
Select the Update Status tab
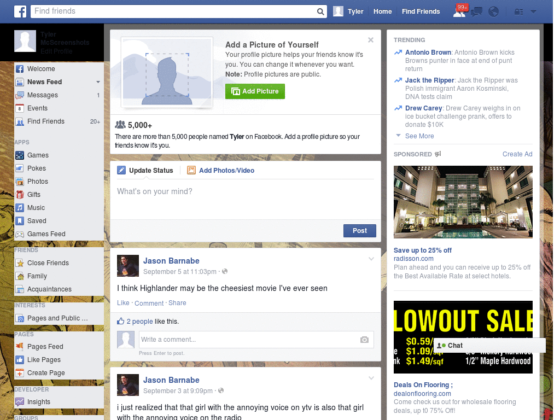pos(145,171)
